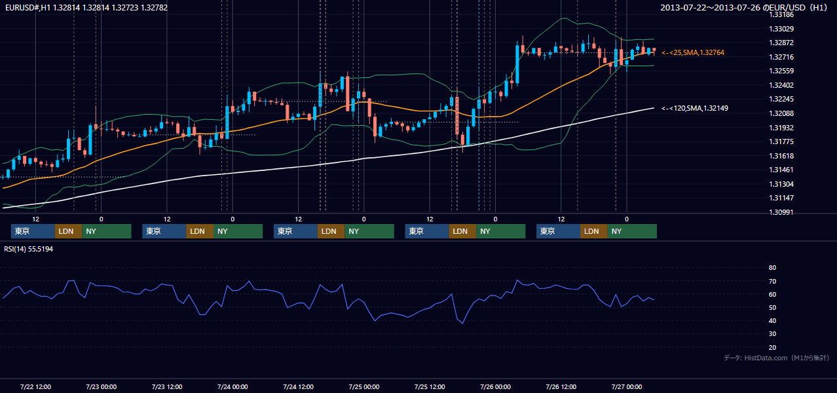This screenshot has height=393, width=837.
Task: Select the 7/26 12:00 time label
Action: click(561, 386)
